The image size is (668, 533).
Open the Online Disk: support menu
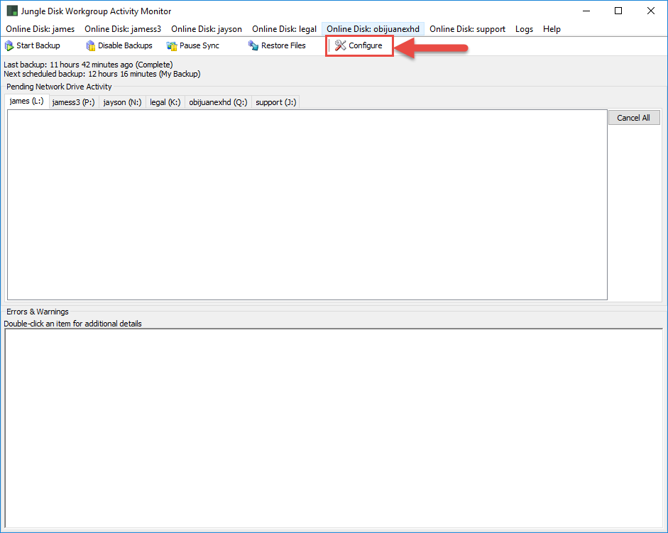467,29
